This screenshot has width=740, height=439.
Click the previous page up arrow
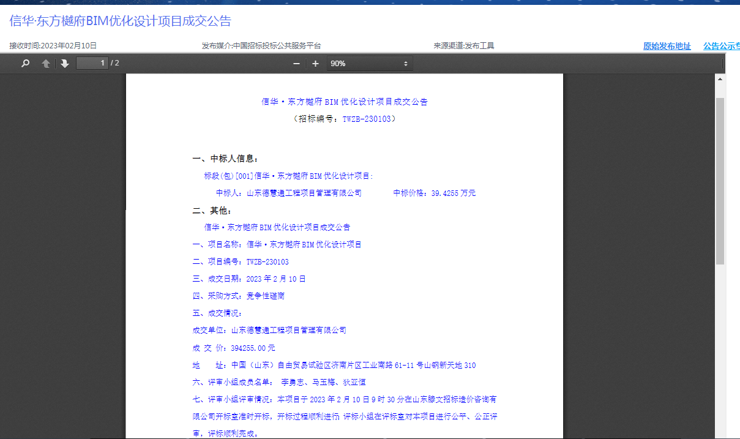click(x=45, y=62)
